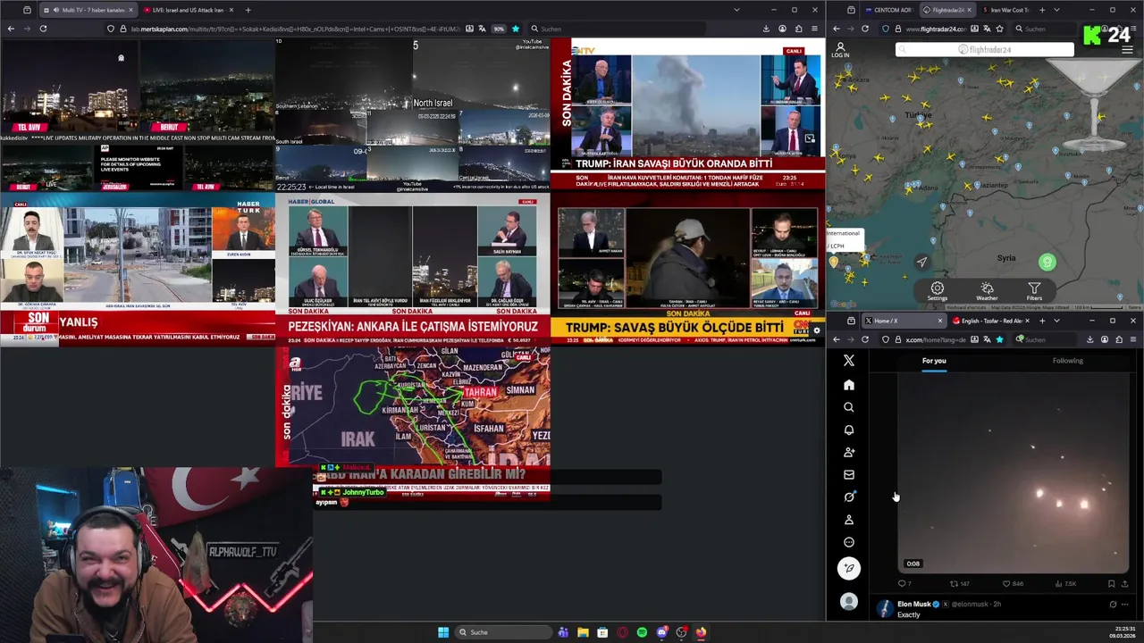Viewport: 1144px width, 643px height.
Task: Reload the Flightradar24 page
Action: tap(864, 29)
